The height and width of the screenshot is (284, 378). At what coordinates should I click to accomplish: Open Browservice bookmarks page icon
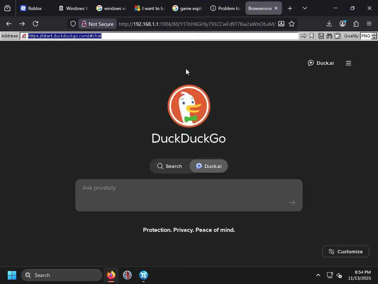(321, 36)
